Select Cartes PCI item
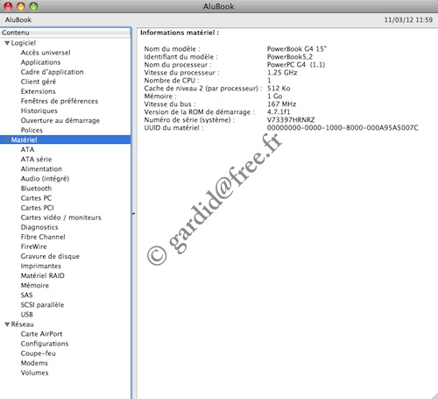This screenshot has width=438, height=399. tap(37, 208)
